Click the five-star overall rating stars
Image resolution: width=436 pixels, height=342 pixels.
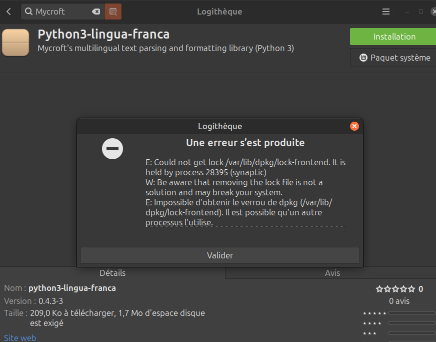[395, 289]
